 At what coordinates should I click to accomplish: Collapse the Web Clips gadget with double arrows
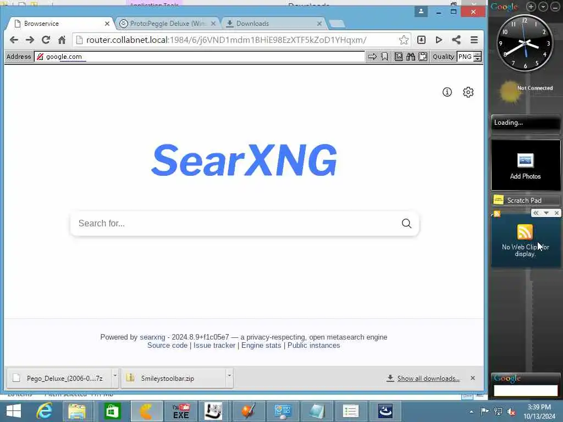point(536,213)
